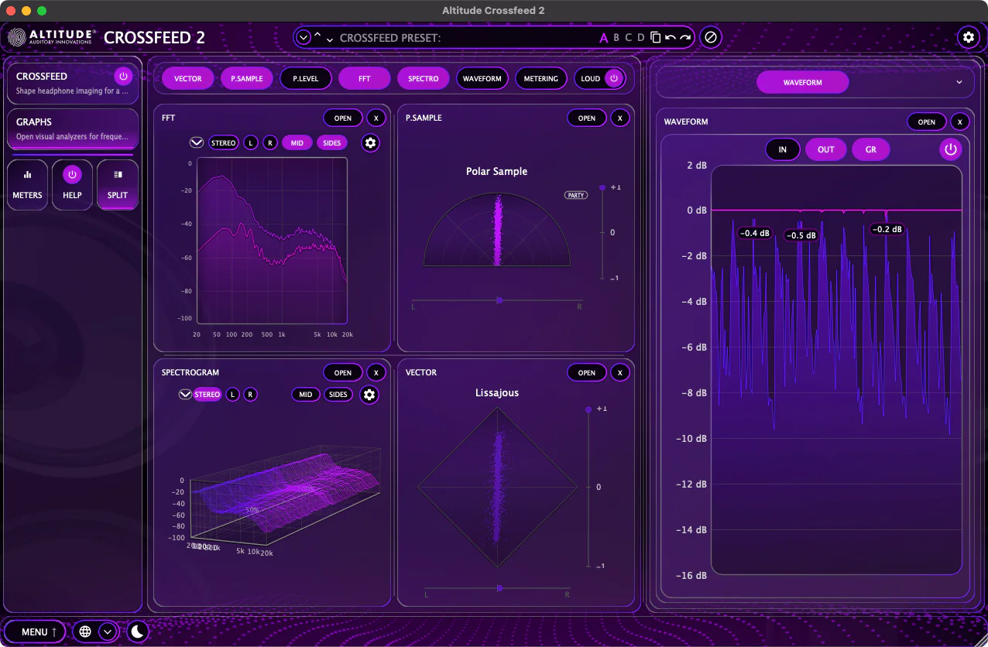Viewport: 988px width, 647px height.
Task: Open the P.SAMPLE panel with OPEN button
Action: tap(587, 118)
